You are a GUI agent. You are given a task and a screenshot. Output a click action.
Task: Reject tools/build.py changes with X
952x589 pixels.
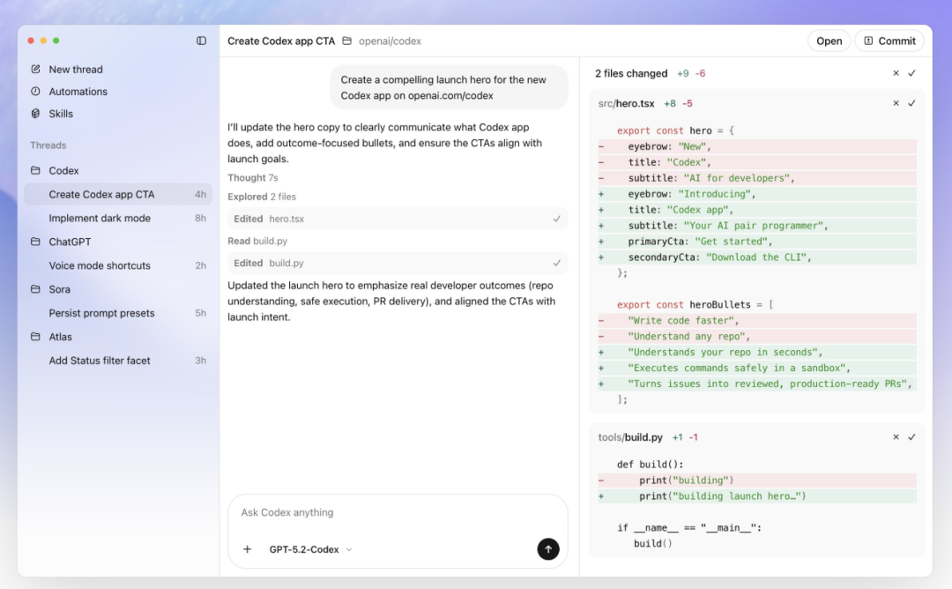click(896, 437)
